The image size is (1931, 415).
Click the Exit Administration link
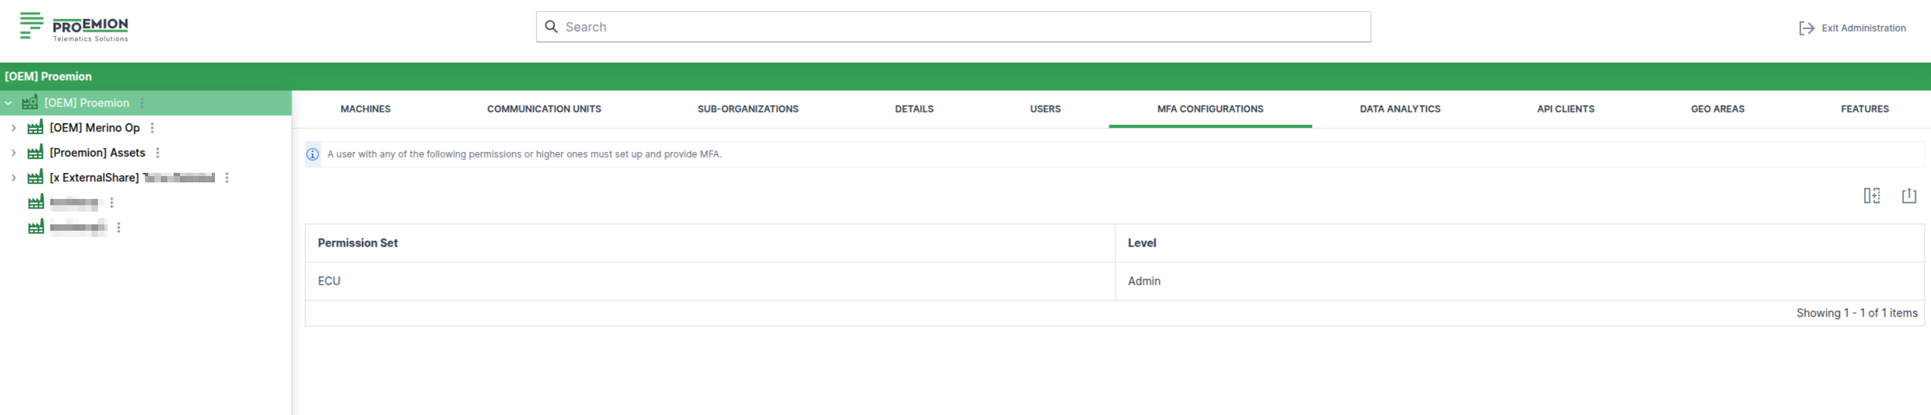[1863, 29]
